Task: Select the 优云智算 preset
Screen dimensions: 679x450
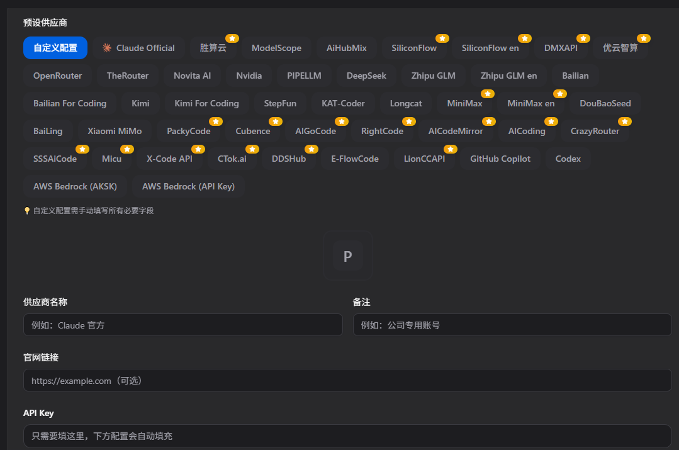Action: (620, 48)
